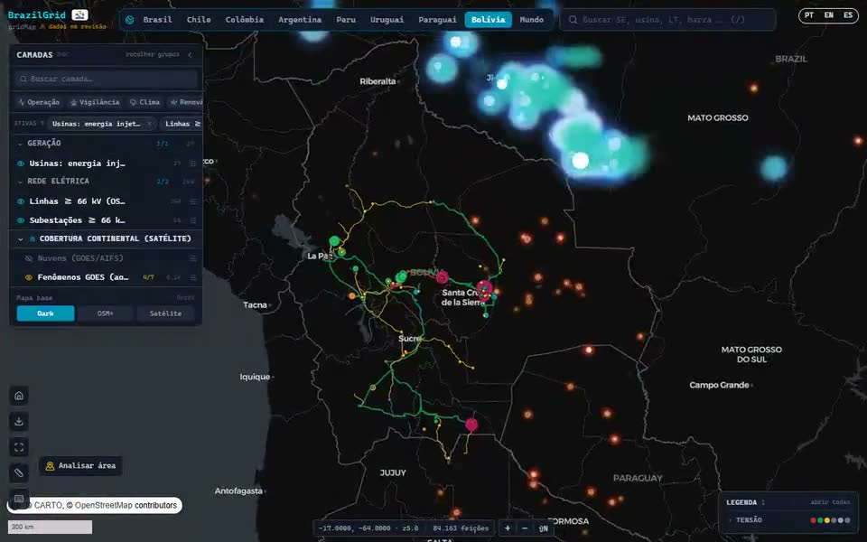Hide the Subestações ≥ 66 kV layer
867x542 pixels.
click(x=21, y=220)
